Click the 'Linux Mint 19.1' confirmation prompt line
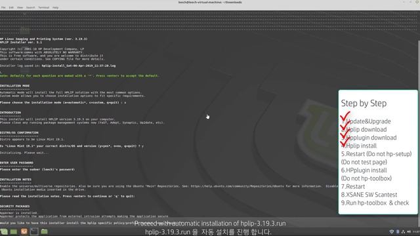The width and height of the screenshot is (420, 236). pyautogui.click(x=72, y=146)
